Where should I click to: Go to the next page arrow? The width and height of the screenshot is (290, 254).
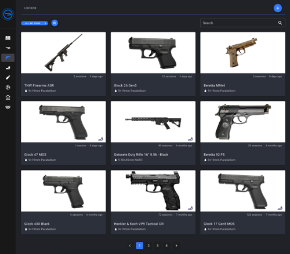coord(176,245)
